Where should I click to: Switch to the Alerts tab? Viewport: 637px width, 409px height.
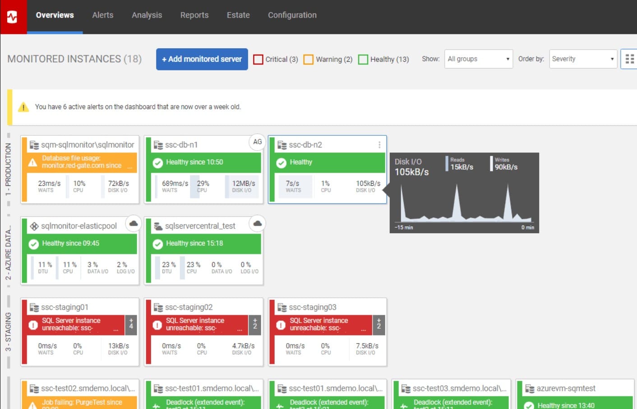click(102, 15)
